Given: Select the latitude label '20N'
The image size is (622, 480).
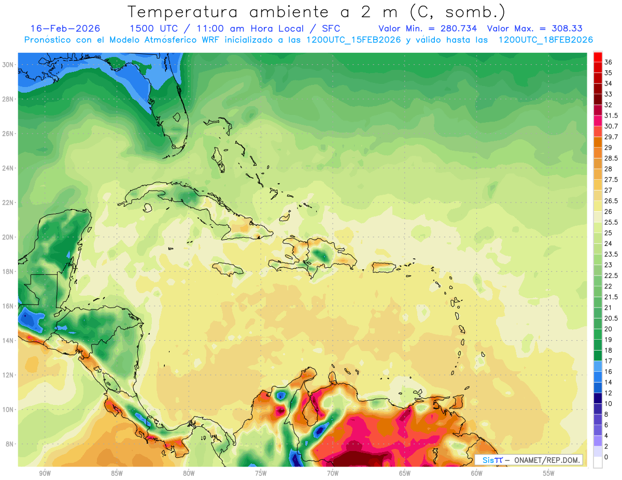Looking at the screenshot, I should pyautogui.click(x=9, y=237).
